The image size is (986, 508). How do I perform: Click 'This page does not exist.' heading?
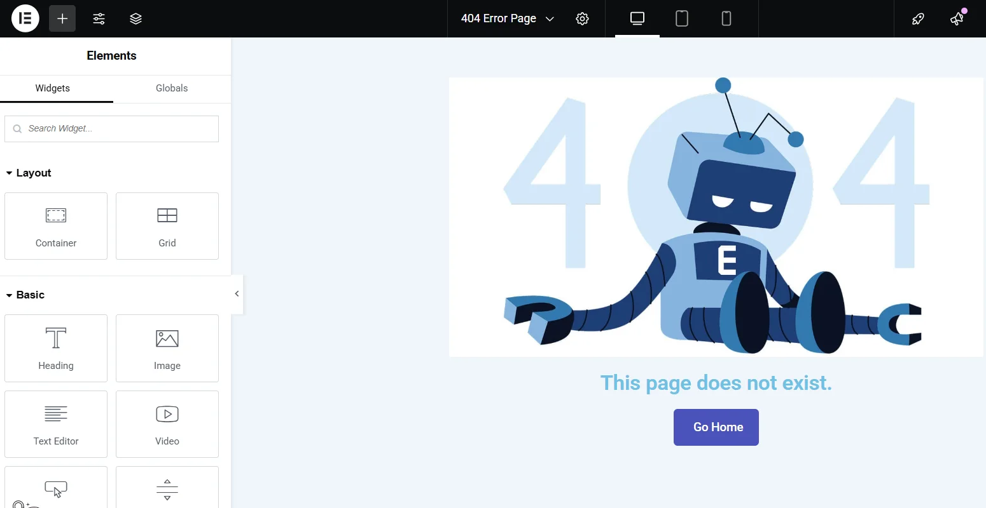point(716,383)
